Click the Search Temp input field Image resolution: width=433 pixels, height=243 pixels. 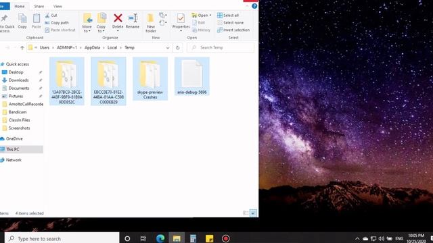tap(221, 48)
